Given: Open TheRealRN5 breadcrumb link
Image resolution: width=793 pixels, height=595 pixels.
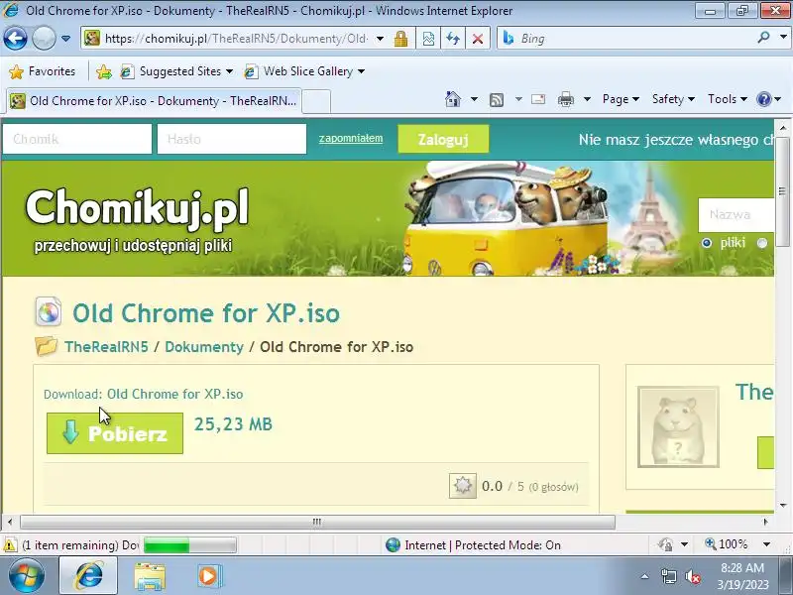Looking at the screenshot, I should (x=106, y=347).
